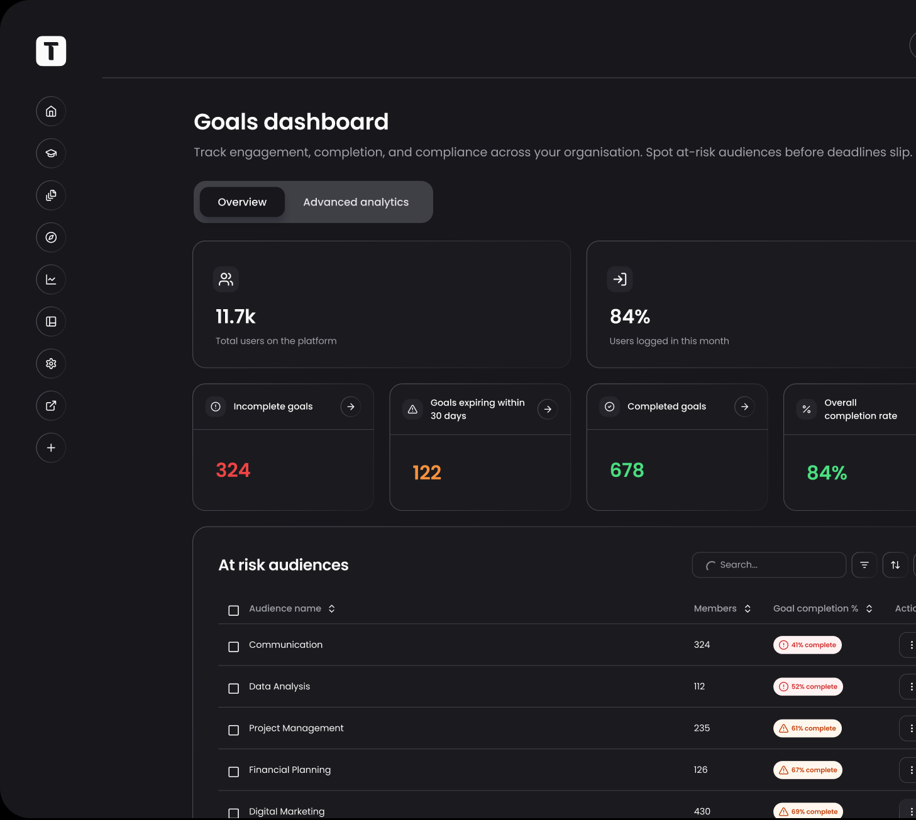
Task: Open the external link sidebar icon
Action: click(51, 406)
